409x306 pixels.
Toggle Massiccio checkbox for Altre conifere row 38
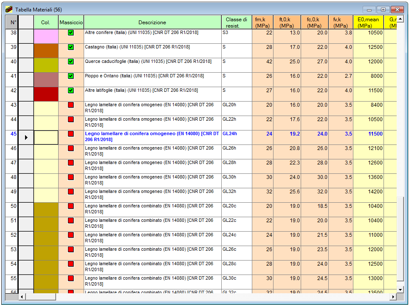[x=71, y=33]
